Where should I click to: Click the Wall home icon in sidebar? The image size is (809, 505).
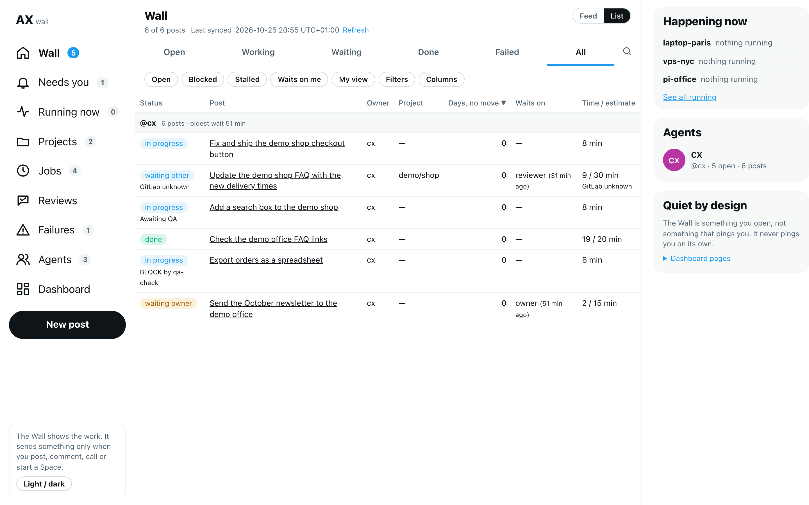coord(23,53)
